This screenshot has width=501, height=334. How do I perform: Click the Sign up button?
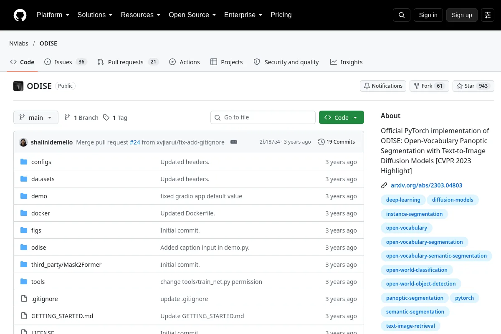462,15
